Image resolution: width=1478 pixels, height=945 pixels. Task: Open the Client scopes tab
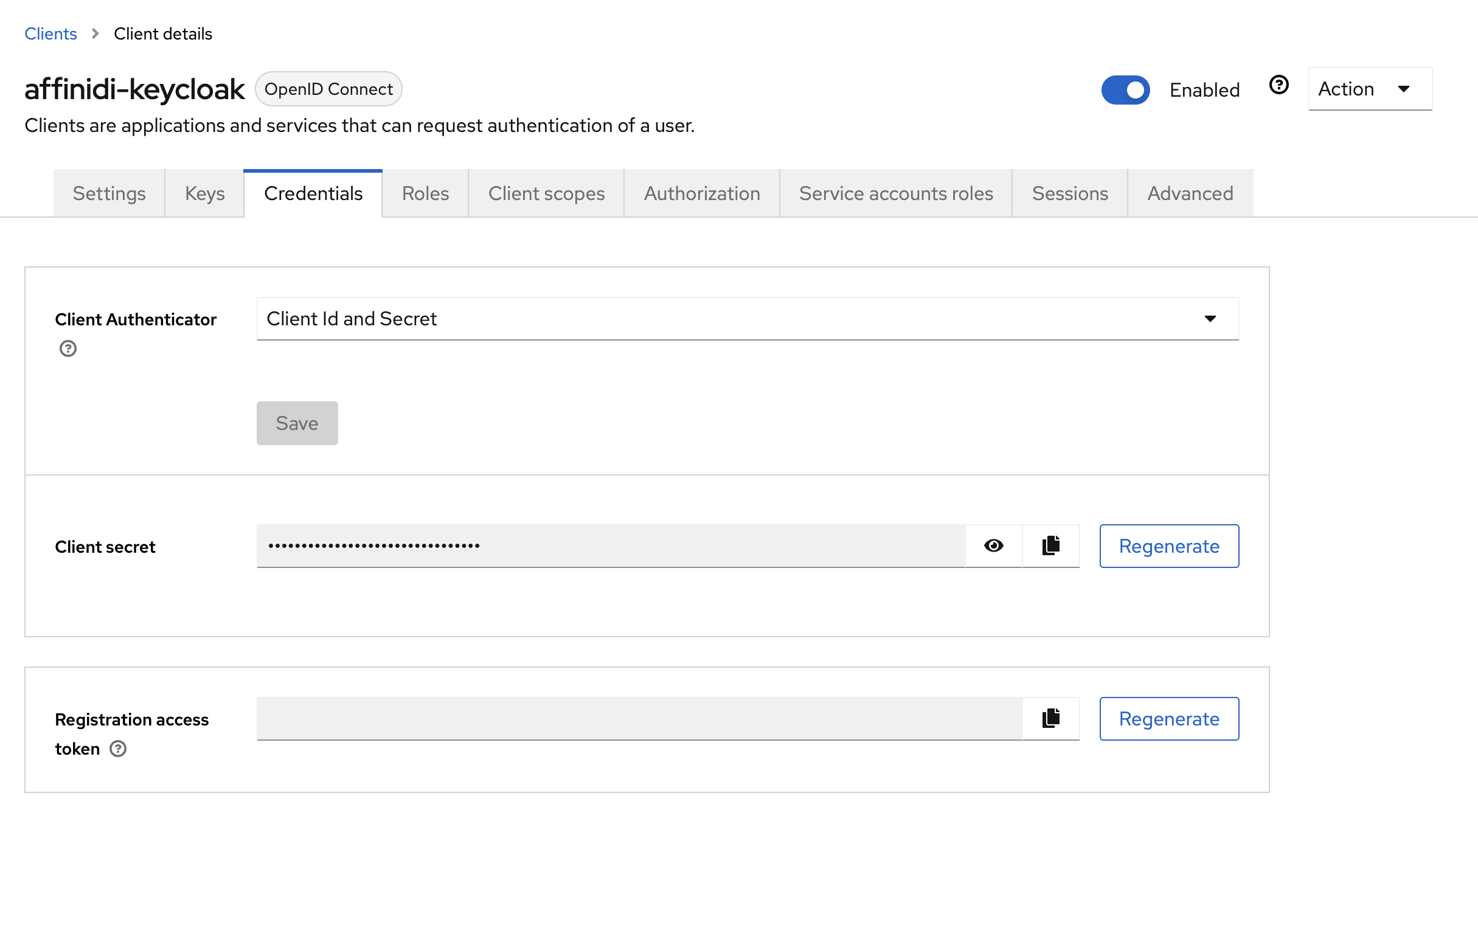click(x=546, y=193)
